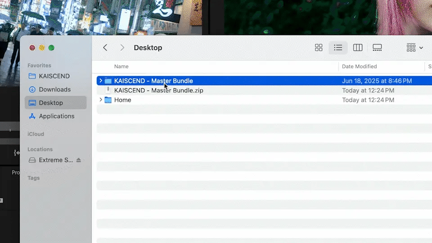
Task: Go to Downloads in sidebar
Action: pyautogui.click(x=54, y=90)
